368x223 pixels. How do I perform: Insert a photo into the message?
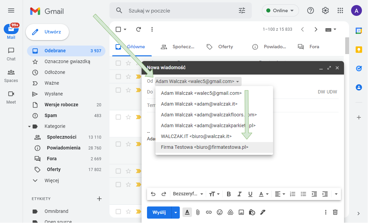(241, 212)
